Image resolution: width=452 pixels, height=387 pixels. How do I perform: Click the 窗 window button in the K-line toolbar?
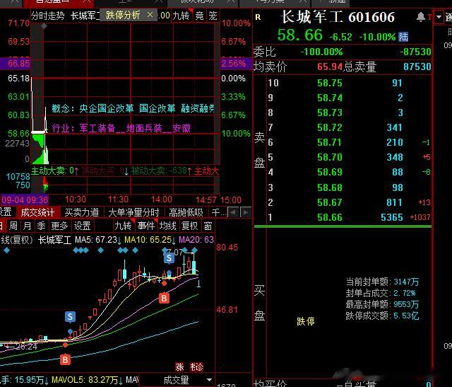point(208,226)
